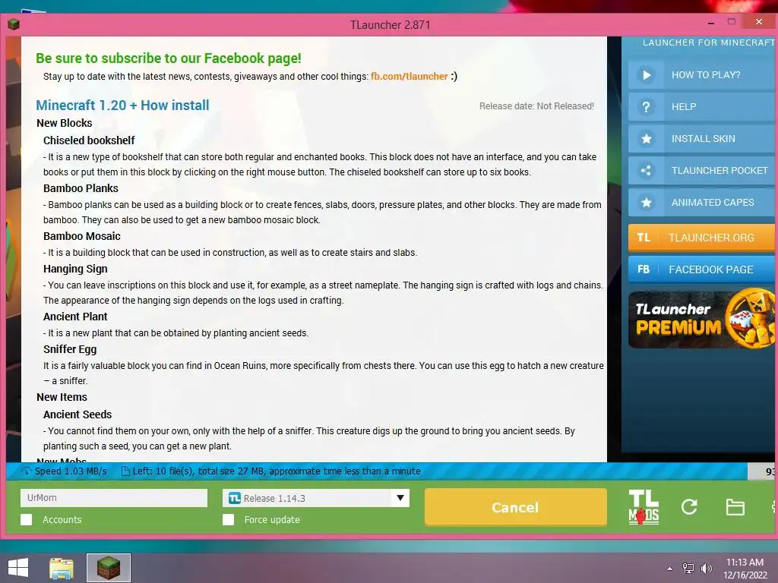This screenshot has width=778, height=583.
Task: Click the download speed gauge icon
Action: tap(27, 471)
